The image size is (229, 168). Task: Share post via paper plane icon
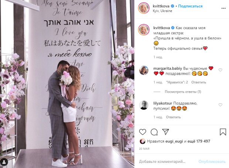pos(165,132)
